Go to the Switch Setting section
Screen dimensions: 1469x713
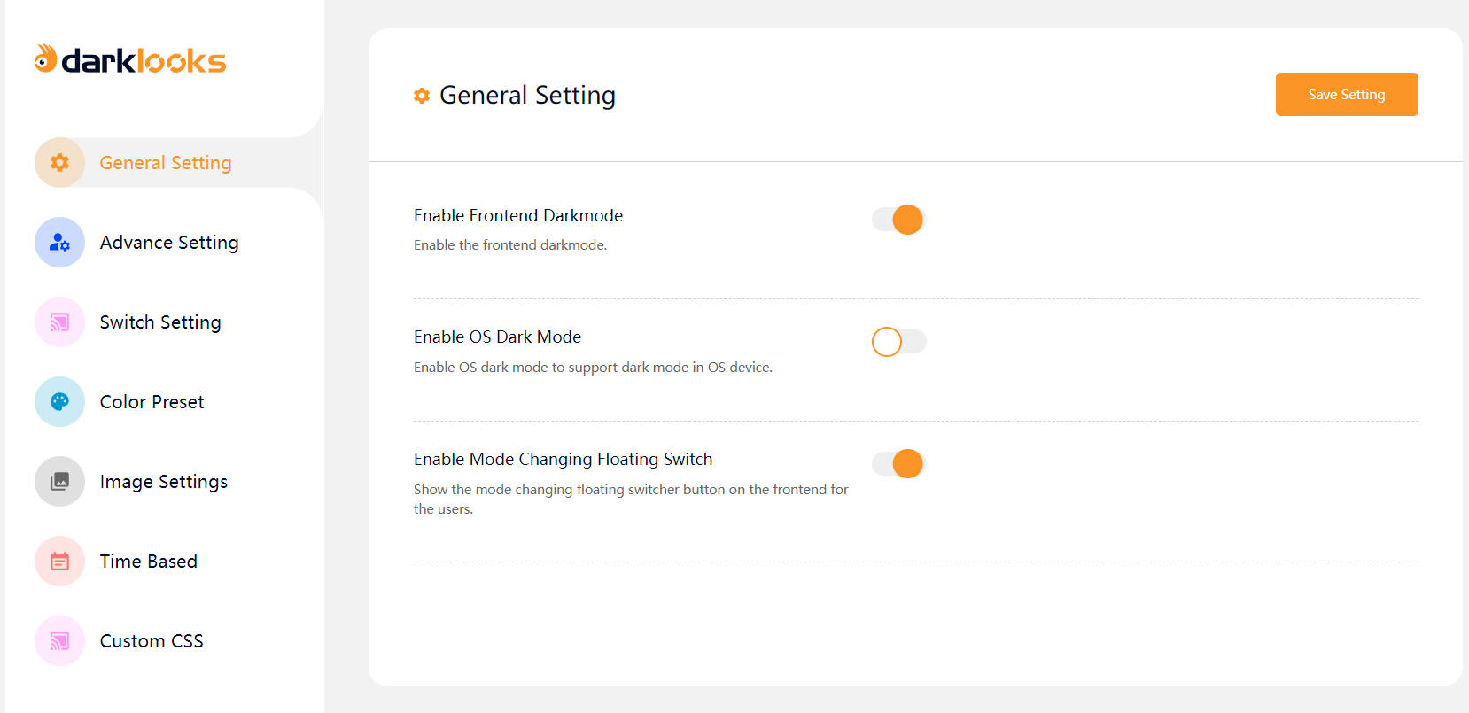[160, 322]
